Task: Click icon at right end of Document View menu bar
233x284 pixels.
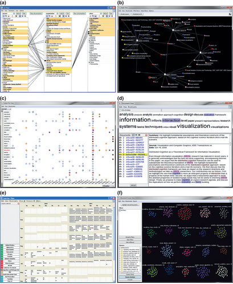Action: coord(230,107)
